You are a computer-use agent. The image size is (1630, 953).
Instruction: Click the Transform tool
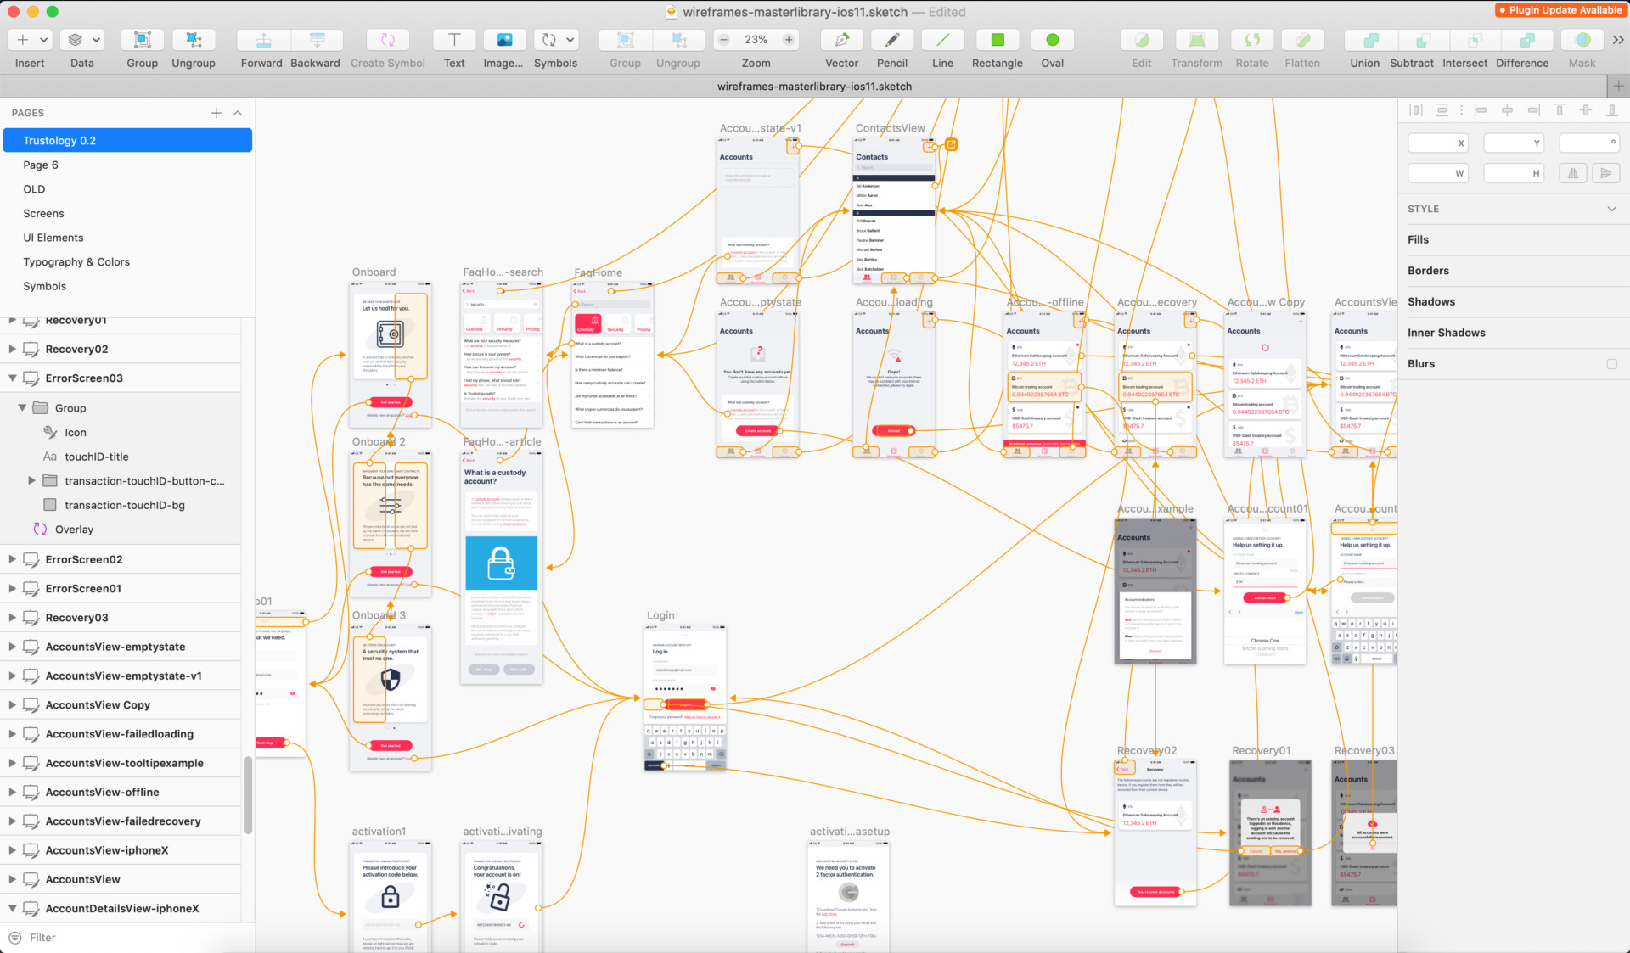(x=1197, y=40)
